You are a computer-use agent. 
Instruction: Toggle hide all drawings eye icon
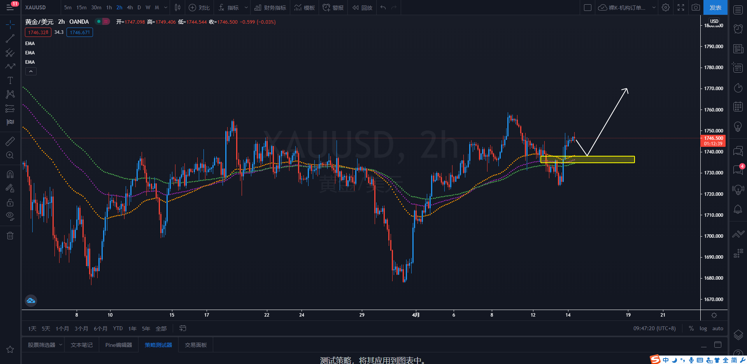click(x=10, y=216)
